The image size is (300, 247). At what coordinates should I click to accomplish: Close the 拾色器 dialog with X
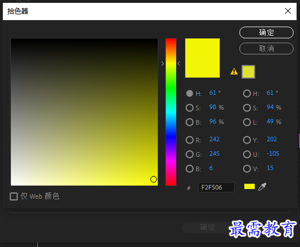point(288,11)
